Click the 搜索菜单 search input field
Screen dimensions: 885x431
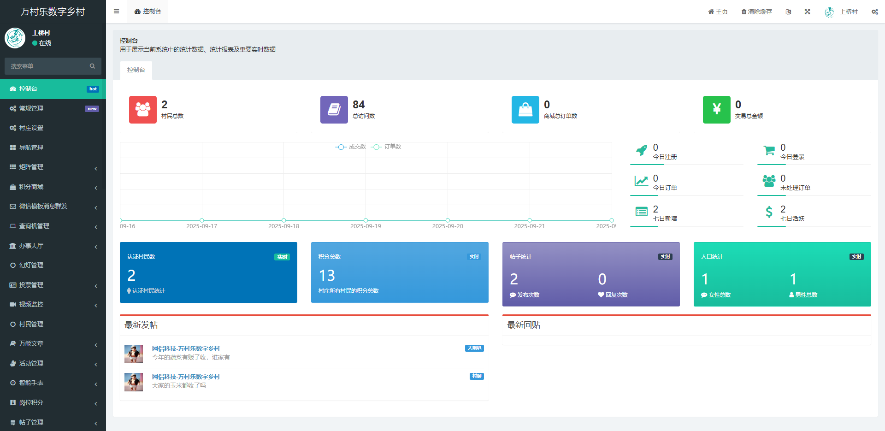[46, 66]
